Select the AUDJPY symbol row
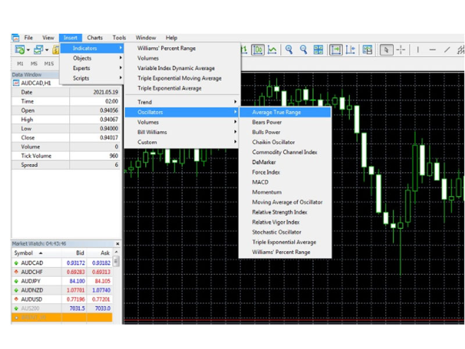 62,281
